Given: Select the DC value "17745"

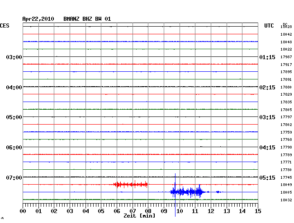Looking at the screenshot, I should point(286,177).
